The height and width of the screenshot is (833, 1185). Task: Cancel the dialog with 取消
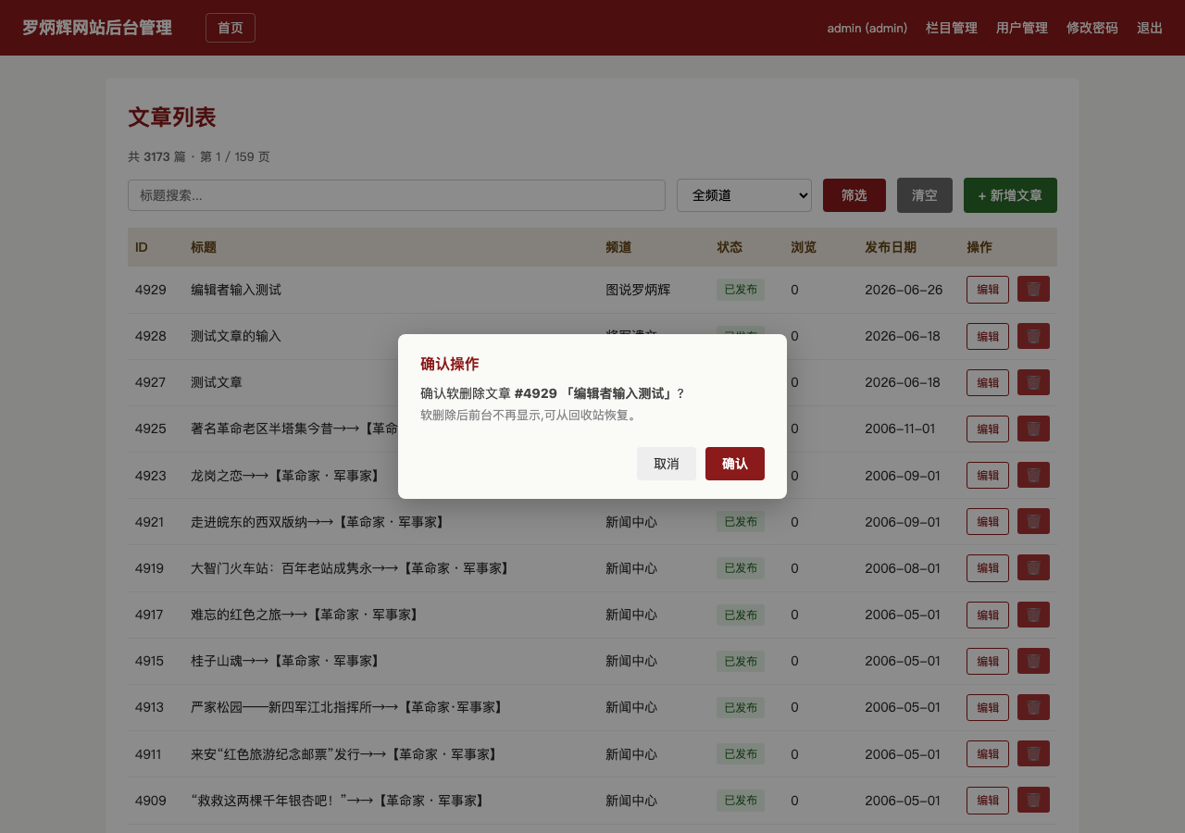tap(667, 464)
